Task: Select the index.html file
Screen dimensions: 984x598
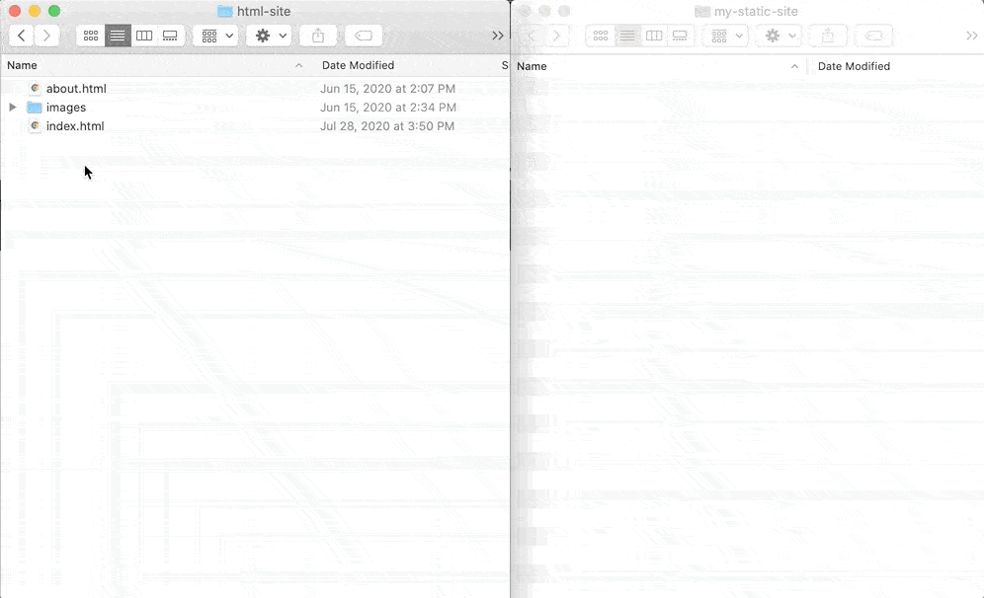Action: coord(74,126)
